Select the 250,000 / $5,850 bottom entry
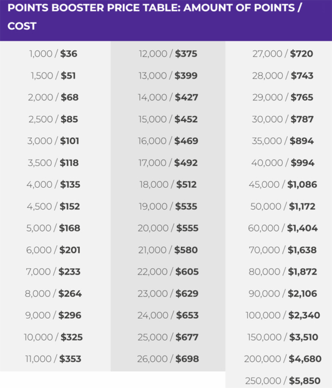332x388 pixels. (x=282, y=381)
